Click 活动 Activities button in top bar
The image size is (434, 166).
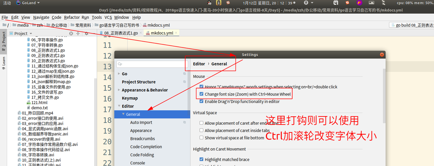7,3
